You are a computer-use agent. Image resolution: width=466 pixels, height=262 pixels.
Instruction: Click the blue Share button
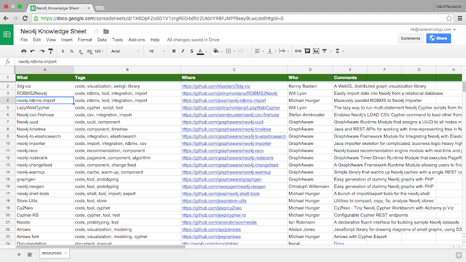pos(439,38)
